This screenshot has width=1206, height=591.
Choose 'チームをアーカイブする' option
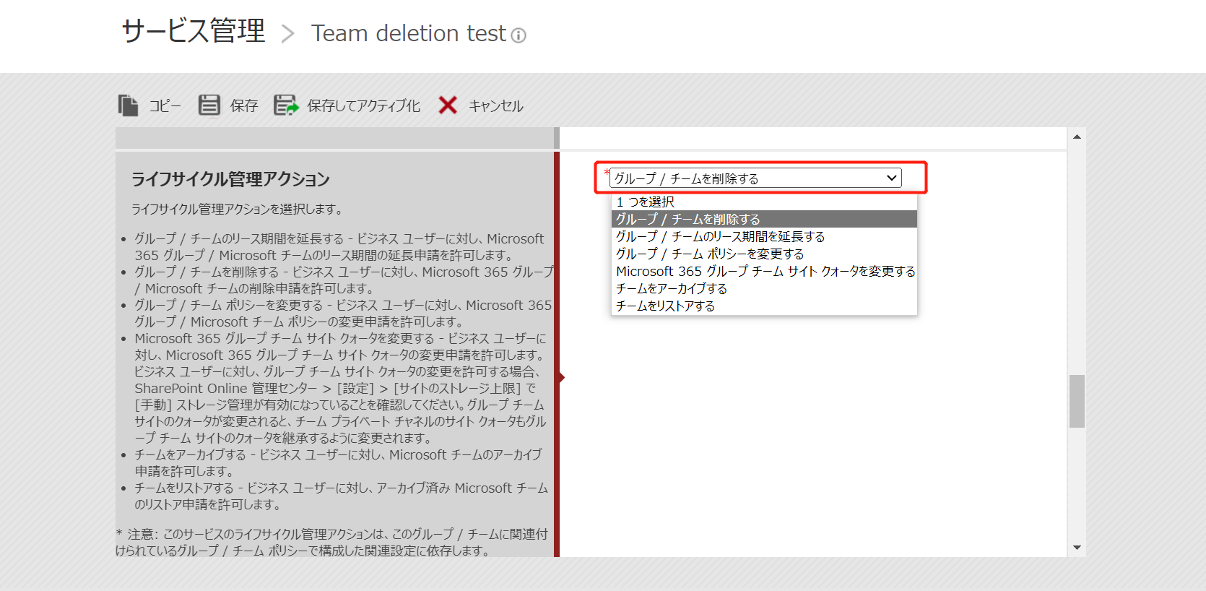[671, 288]
